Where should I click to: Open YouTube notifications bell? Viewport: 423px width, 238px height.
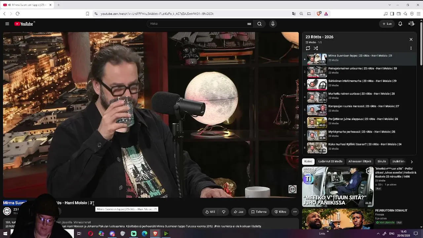point(400,24)
